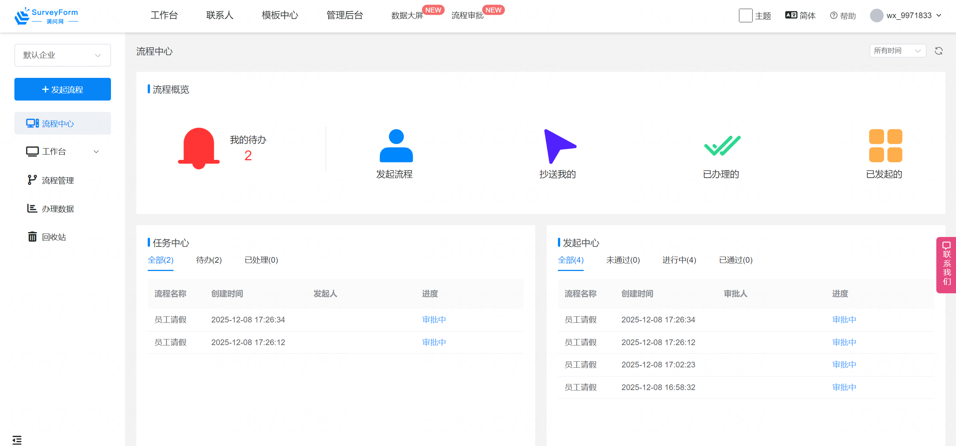
Task: Collapse sidebar using bottom-left menu icon
Action: coord(17,440)
